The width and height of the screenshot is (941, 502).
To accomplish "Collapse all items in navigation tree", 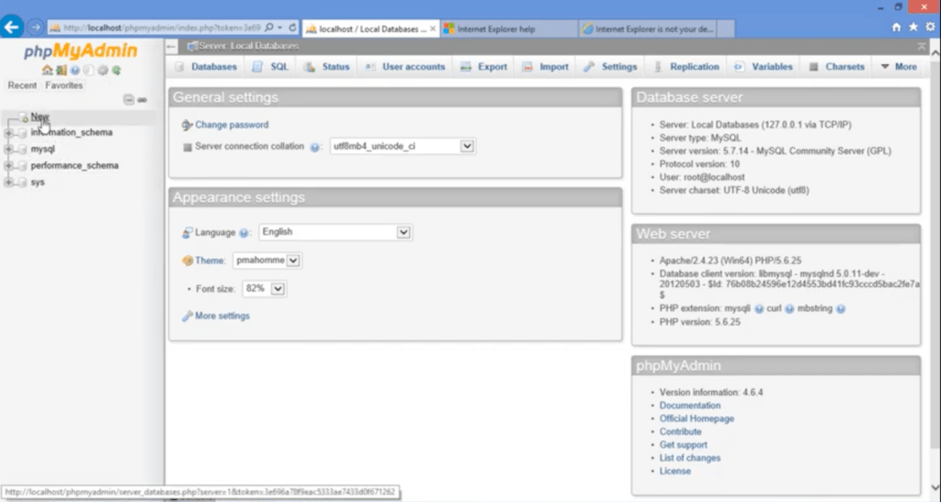I will pyautogui.click(x=129, y=100).
